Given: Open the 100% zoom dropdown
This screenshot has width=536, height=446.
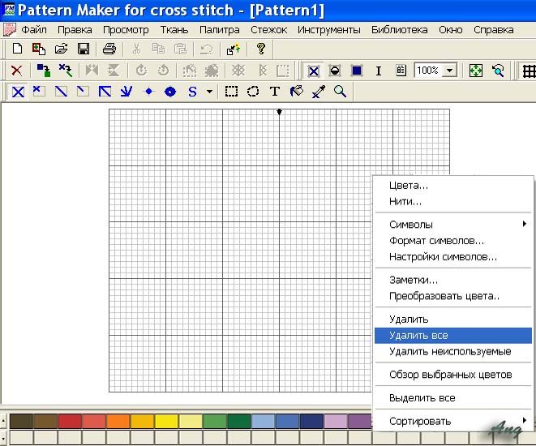Looking at the screenshot, I should pos(450,71).
